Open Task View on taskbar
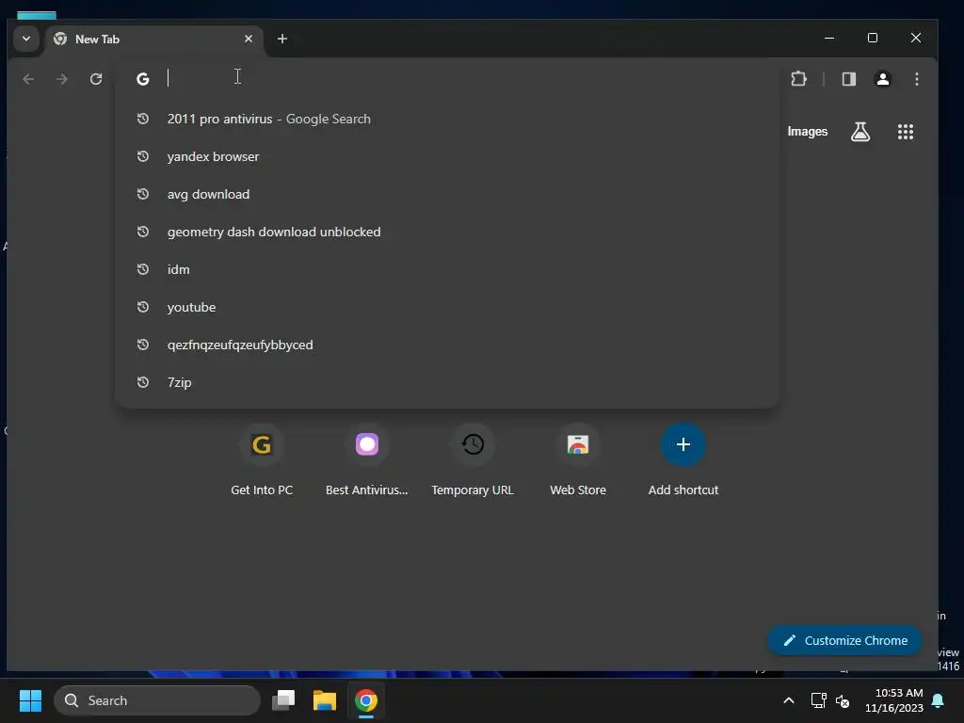Image resolution: width=964 pixels, height=723 pixels. 283,700
